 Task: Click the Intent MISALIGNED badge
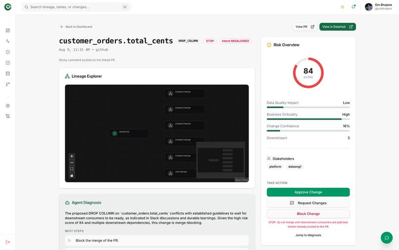235,41
